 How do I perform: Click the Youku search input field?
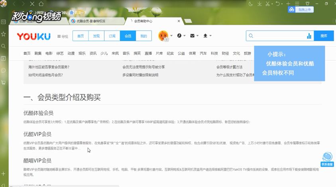coord(280,36)
